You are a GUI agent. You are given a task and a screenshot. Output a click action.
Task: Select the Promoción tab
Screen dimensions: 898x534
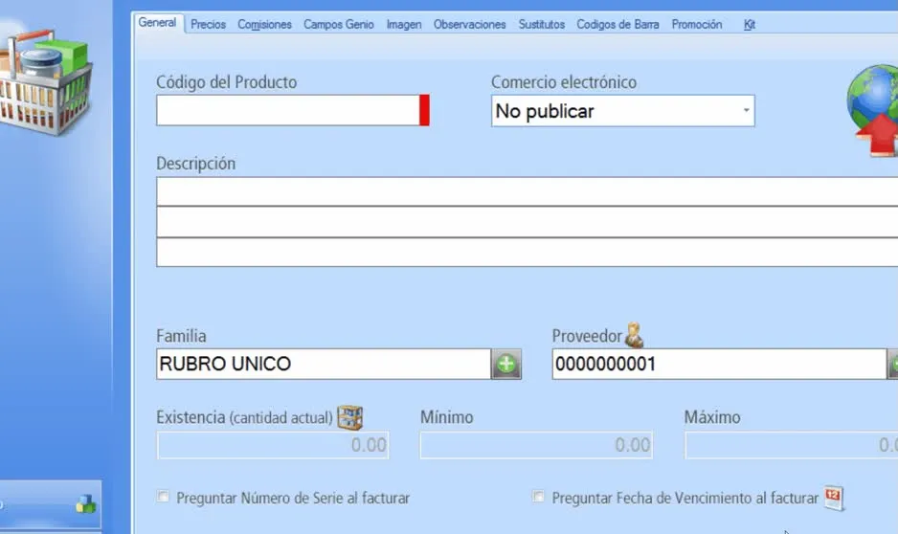[x=697, y=25]
